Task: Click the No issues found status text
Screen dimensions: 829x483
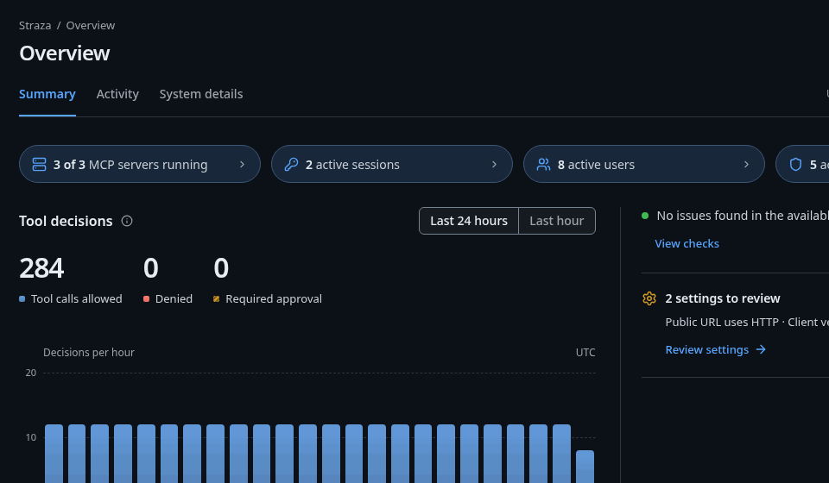Action: (743, 216)
